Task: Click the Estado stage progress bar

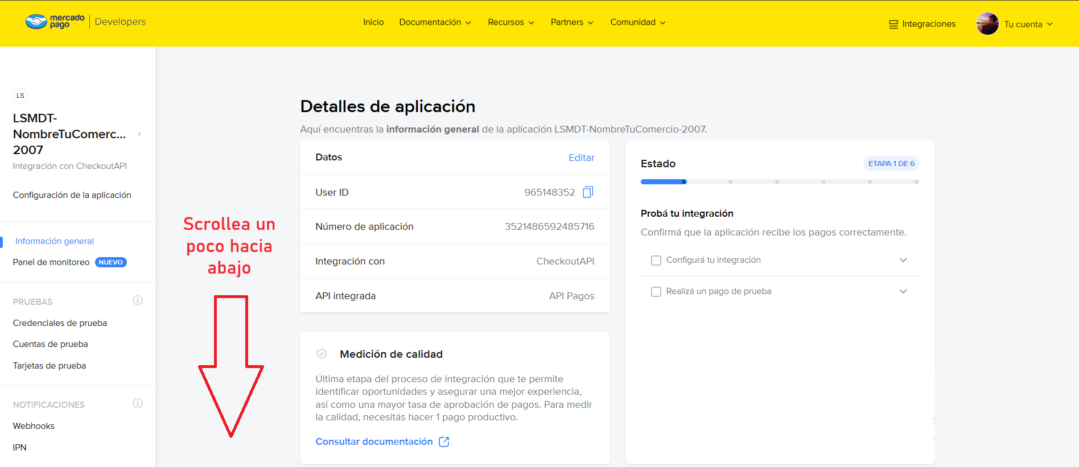Action: click(x=780, y=182)
